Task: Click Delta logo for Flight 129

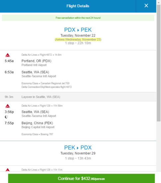Action: (8, 106)
